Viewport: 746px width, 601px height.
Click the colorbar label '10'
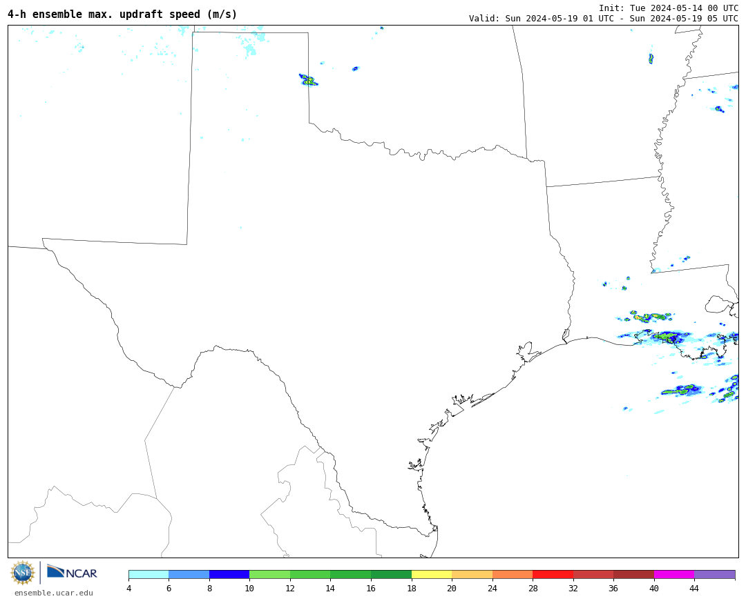(x=249, y=588)
